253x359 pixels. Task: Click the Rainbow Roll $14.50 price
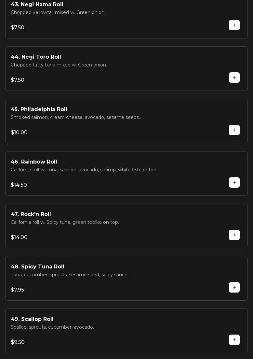pyautogui.click(x=19, y=185)
